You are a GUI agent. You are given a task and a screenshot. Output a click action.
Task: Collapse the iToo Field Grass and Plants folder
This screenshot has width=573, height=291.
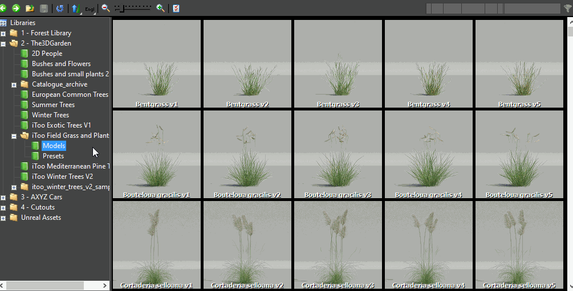[x=14, y=136]
